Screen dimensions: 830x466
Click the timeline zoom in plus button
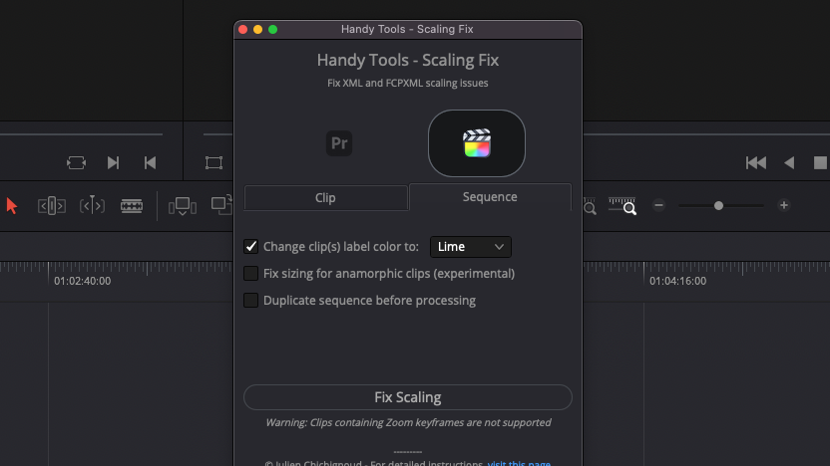tap(784, 205)
